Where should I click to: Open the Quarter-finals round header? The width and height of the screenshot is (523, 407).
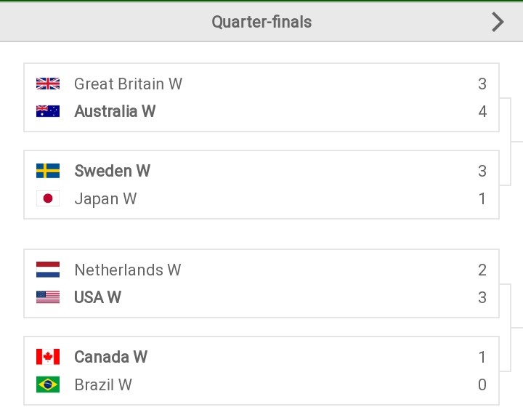pyautogui.click(x=261, y=22)
